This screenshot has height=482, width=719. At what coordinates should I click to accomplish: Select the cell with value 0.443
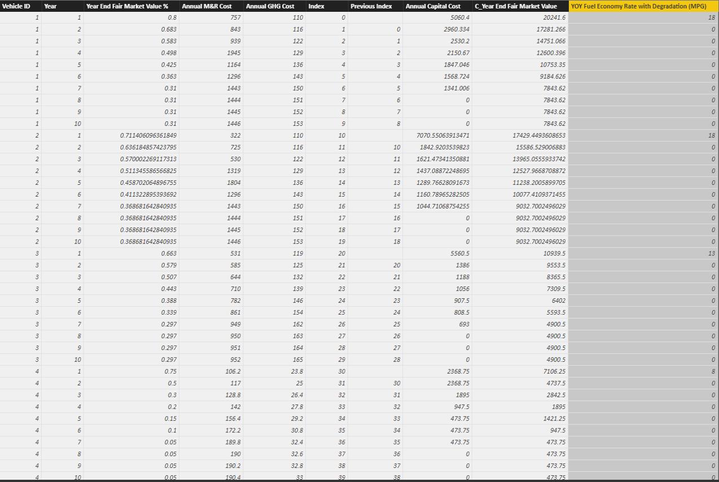131,289
